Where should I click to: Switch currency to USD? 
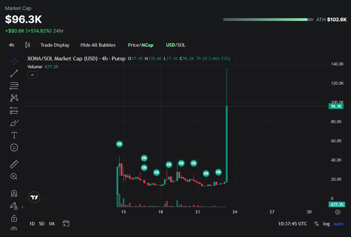(x=171, y=45)
